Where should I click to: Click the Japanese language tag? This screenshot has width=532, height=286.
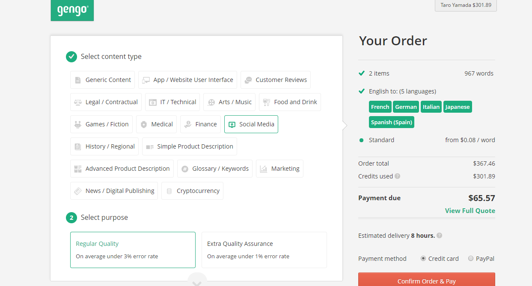(458, 107)
